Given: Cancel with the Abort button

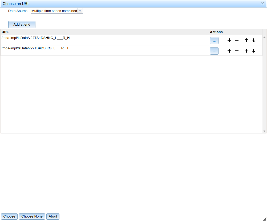Looking at the screenshot, I should (x=53, y=216).
